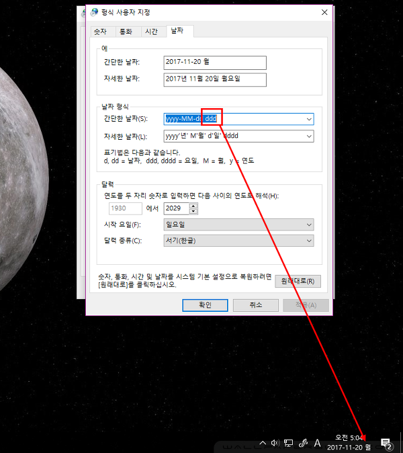
Task: Show hidden tray icons chevron
Action: [x=263, y=443]
